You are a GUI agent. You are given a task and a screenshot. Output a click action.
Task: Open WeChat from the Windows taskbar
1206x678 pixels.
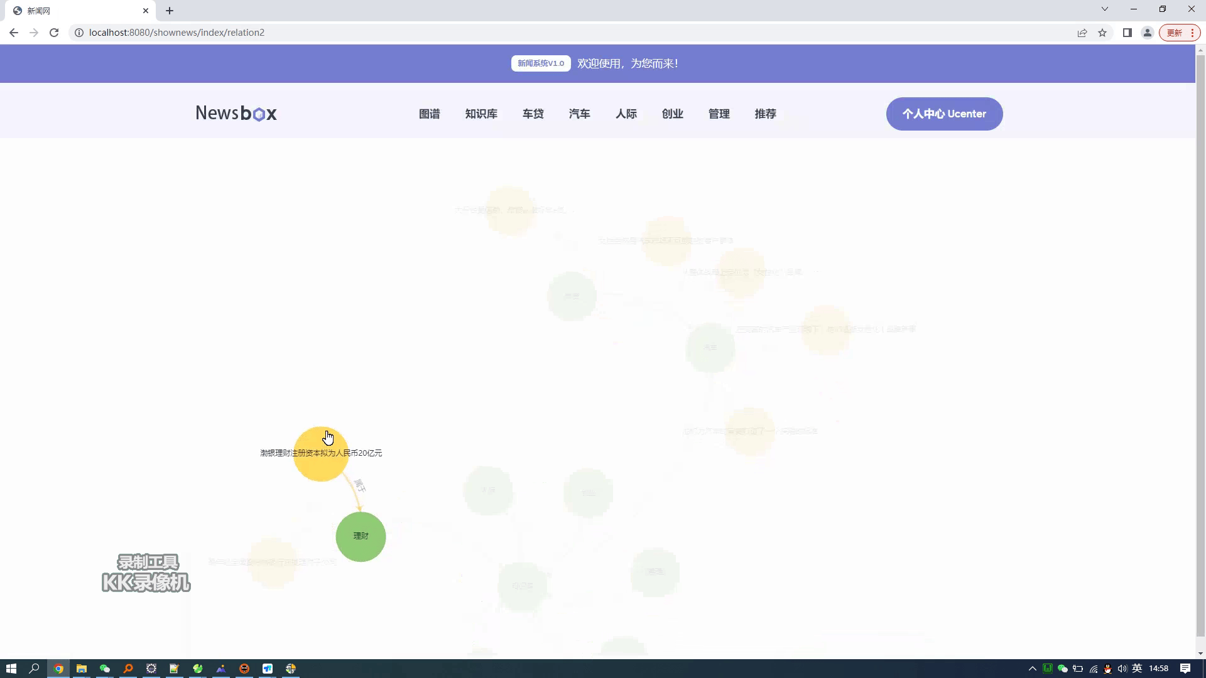tap(105, 669)
